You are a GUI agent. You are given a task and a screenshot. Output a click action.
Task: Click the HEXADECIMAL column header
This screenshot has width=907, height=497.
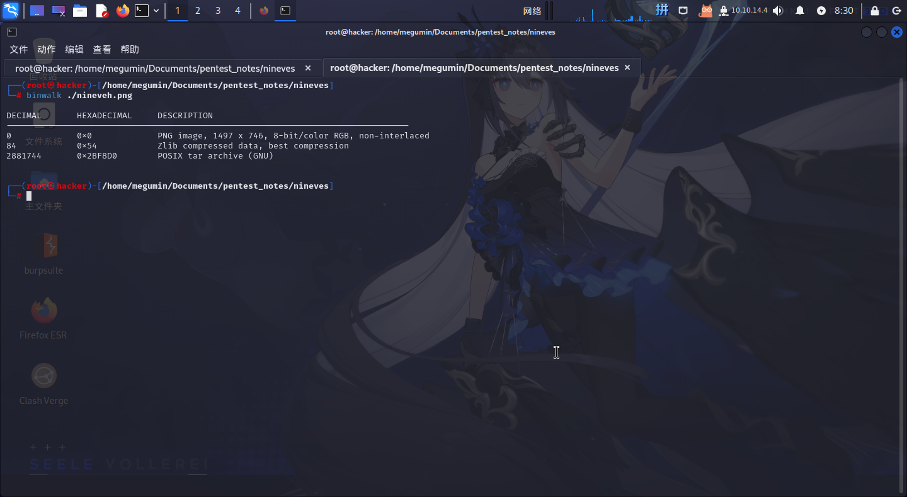105,116
